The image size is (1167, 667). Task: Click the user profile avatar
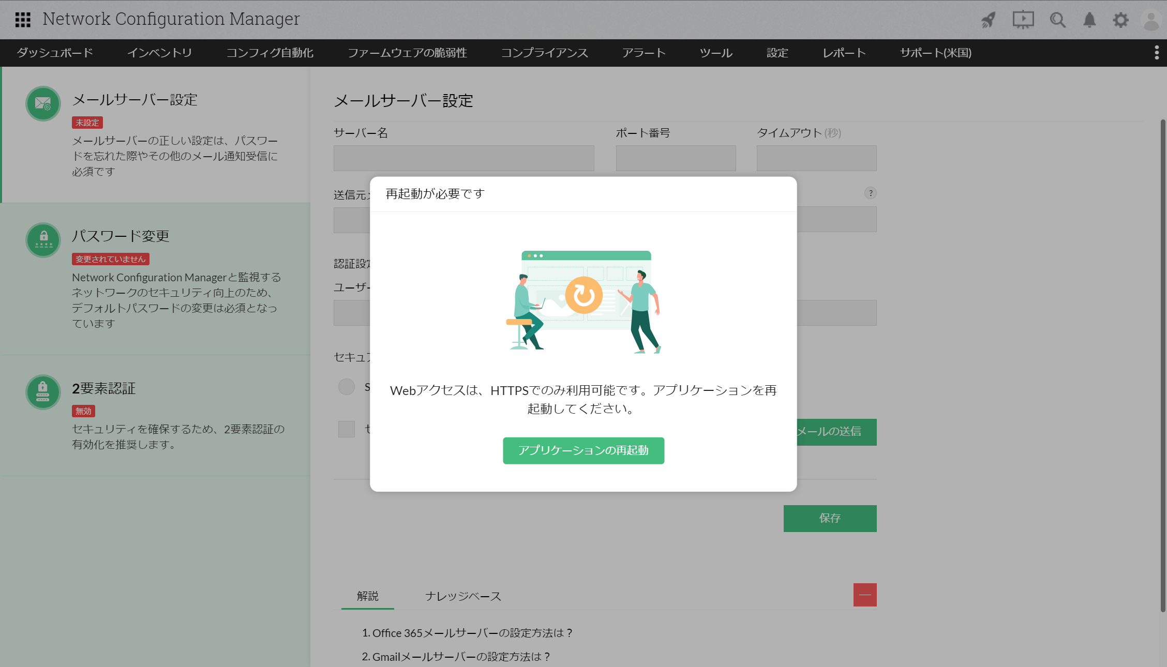[x=1151, y=21]
